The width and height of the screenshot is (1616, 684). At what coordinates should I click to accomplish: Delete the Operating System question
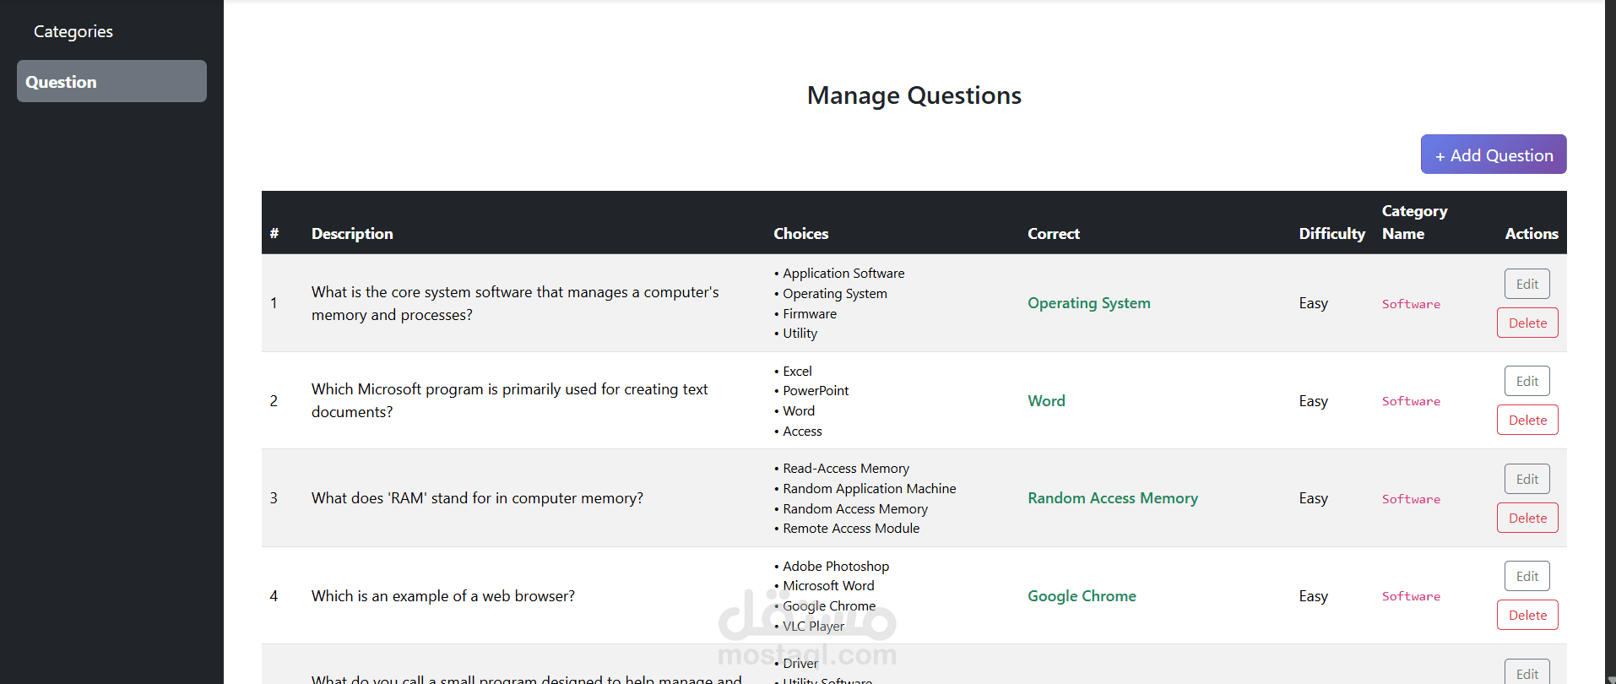(1527, 323)
